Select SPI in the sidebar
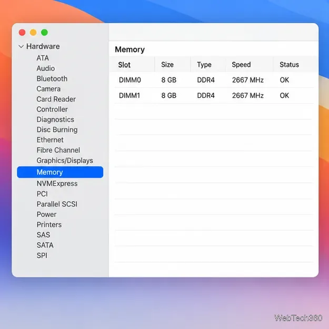Screen dimensions: 329x329 pyautogui.click(x=42, y=255)
